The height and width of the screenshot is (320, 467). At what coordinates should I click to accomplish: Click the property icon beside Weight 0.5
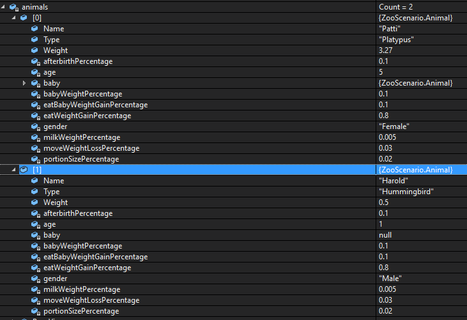coord(35,202)
